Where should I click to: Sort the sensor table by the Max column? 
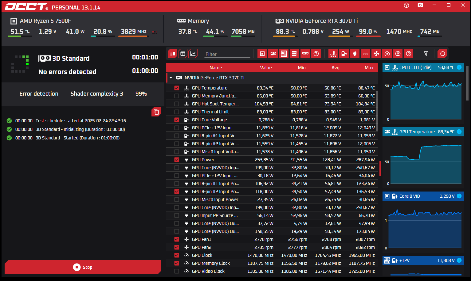click(369, 68)
